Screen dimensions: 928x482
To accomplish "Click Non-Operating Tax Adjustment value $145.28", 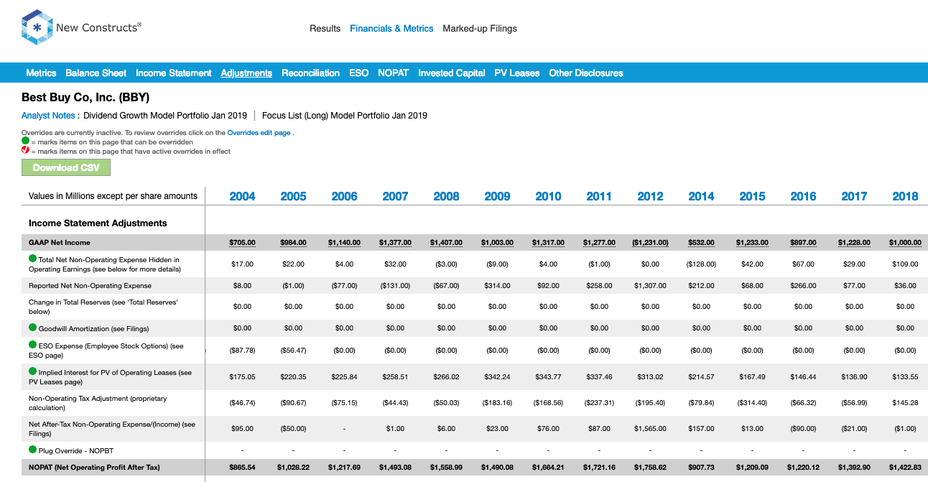I will (905, 403).
